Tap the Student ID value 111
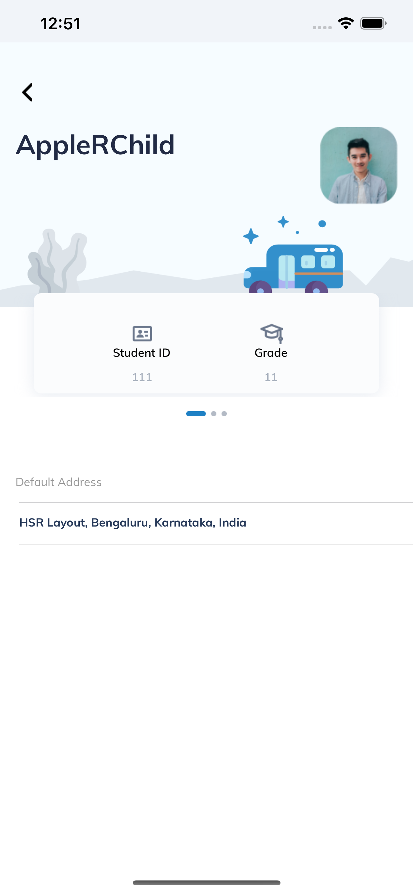The width and height of the screenshot is (413, 893). (142, 377)
